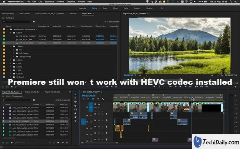This screenshot has width=240, height=149.
Task: Click Lift button in Program Monitor
Action: tap(196, 87)
